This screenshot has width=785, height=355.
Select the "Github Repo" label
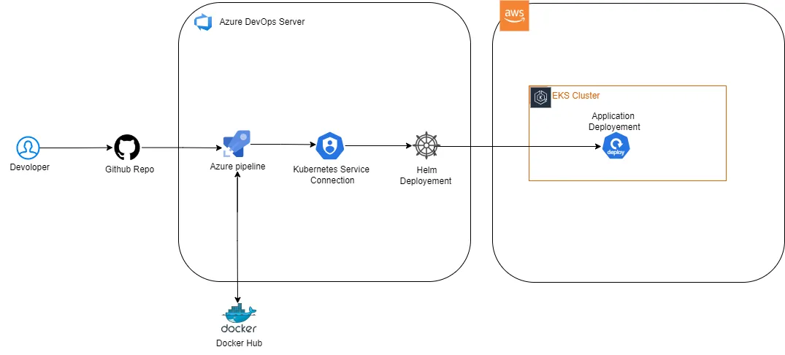(130, 169)
